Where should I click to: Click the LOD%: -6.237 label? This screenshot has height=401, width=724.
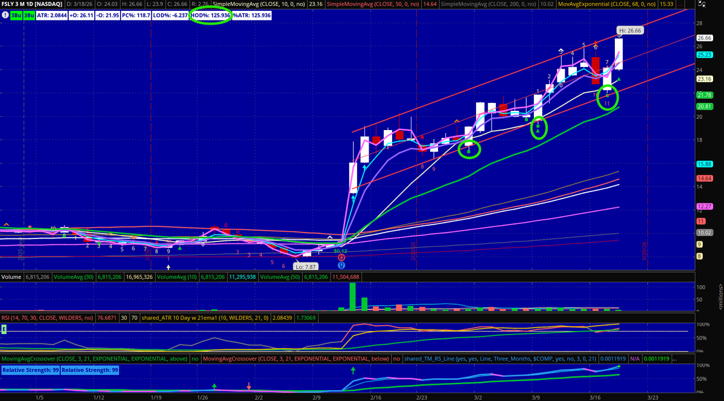pyautogui.click(x=170, y=15)
